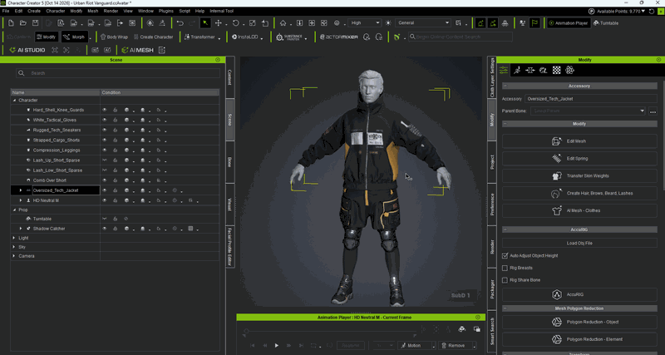665x355 pixels.
Task: Expand the Light tree group
Action: click(14, 238)
